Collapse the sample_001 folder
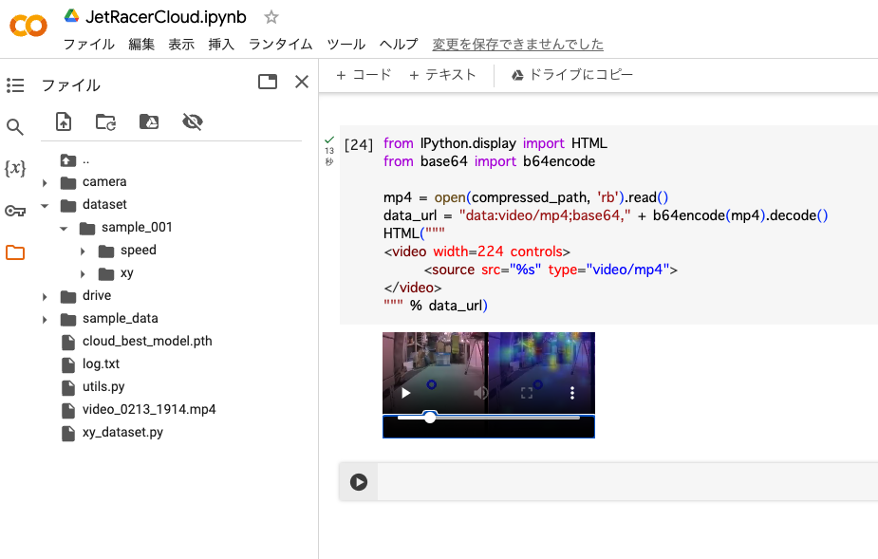This screenshot has width=878, height=559. coord(64,229)
